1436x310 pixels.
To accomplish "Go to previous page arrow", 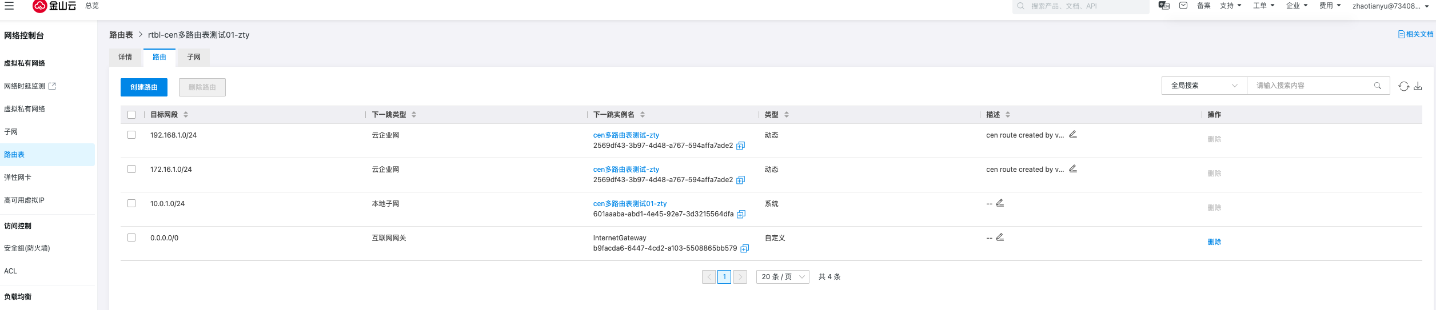I will coord(709,277).
